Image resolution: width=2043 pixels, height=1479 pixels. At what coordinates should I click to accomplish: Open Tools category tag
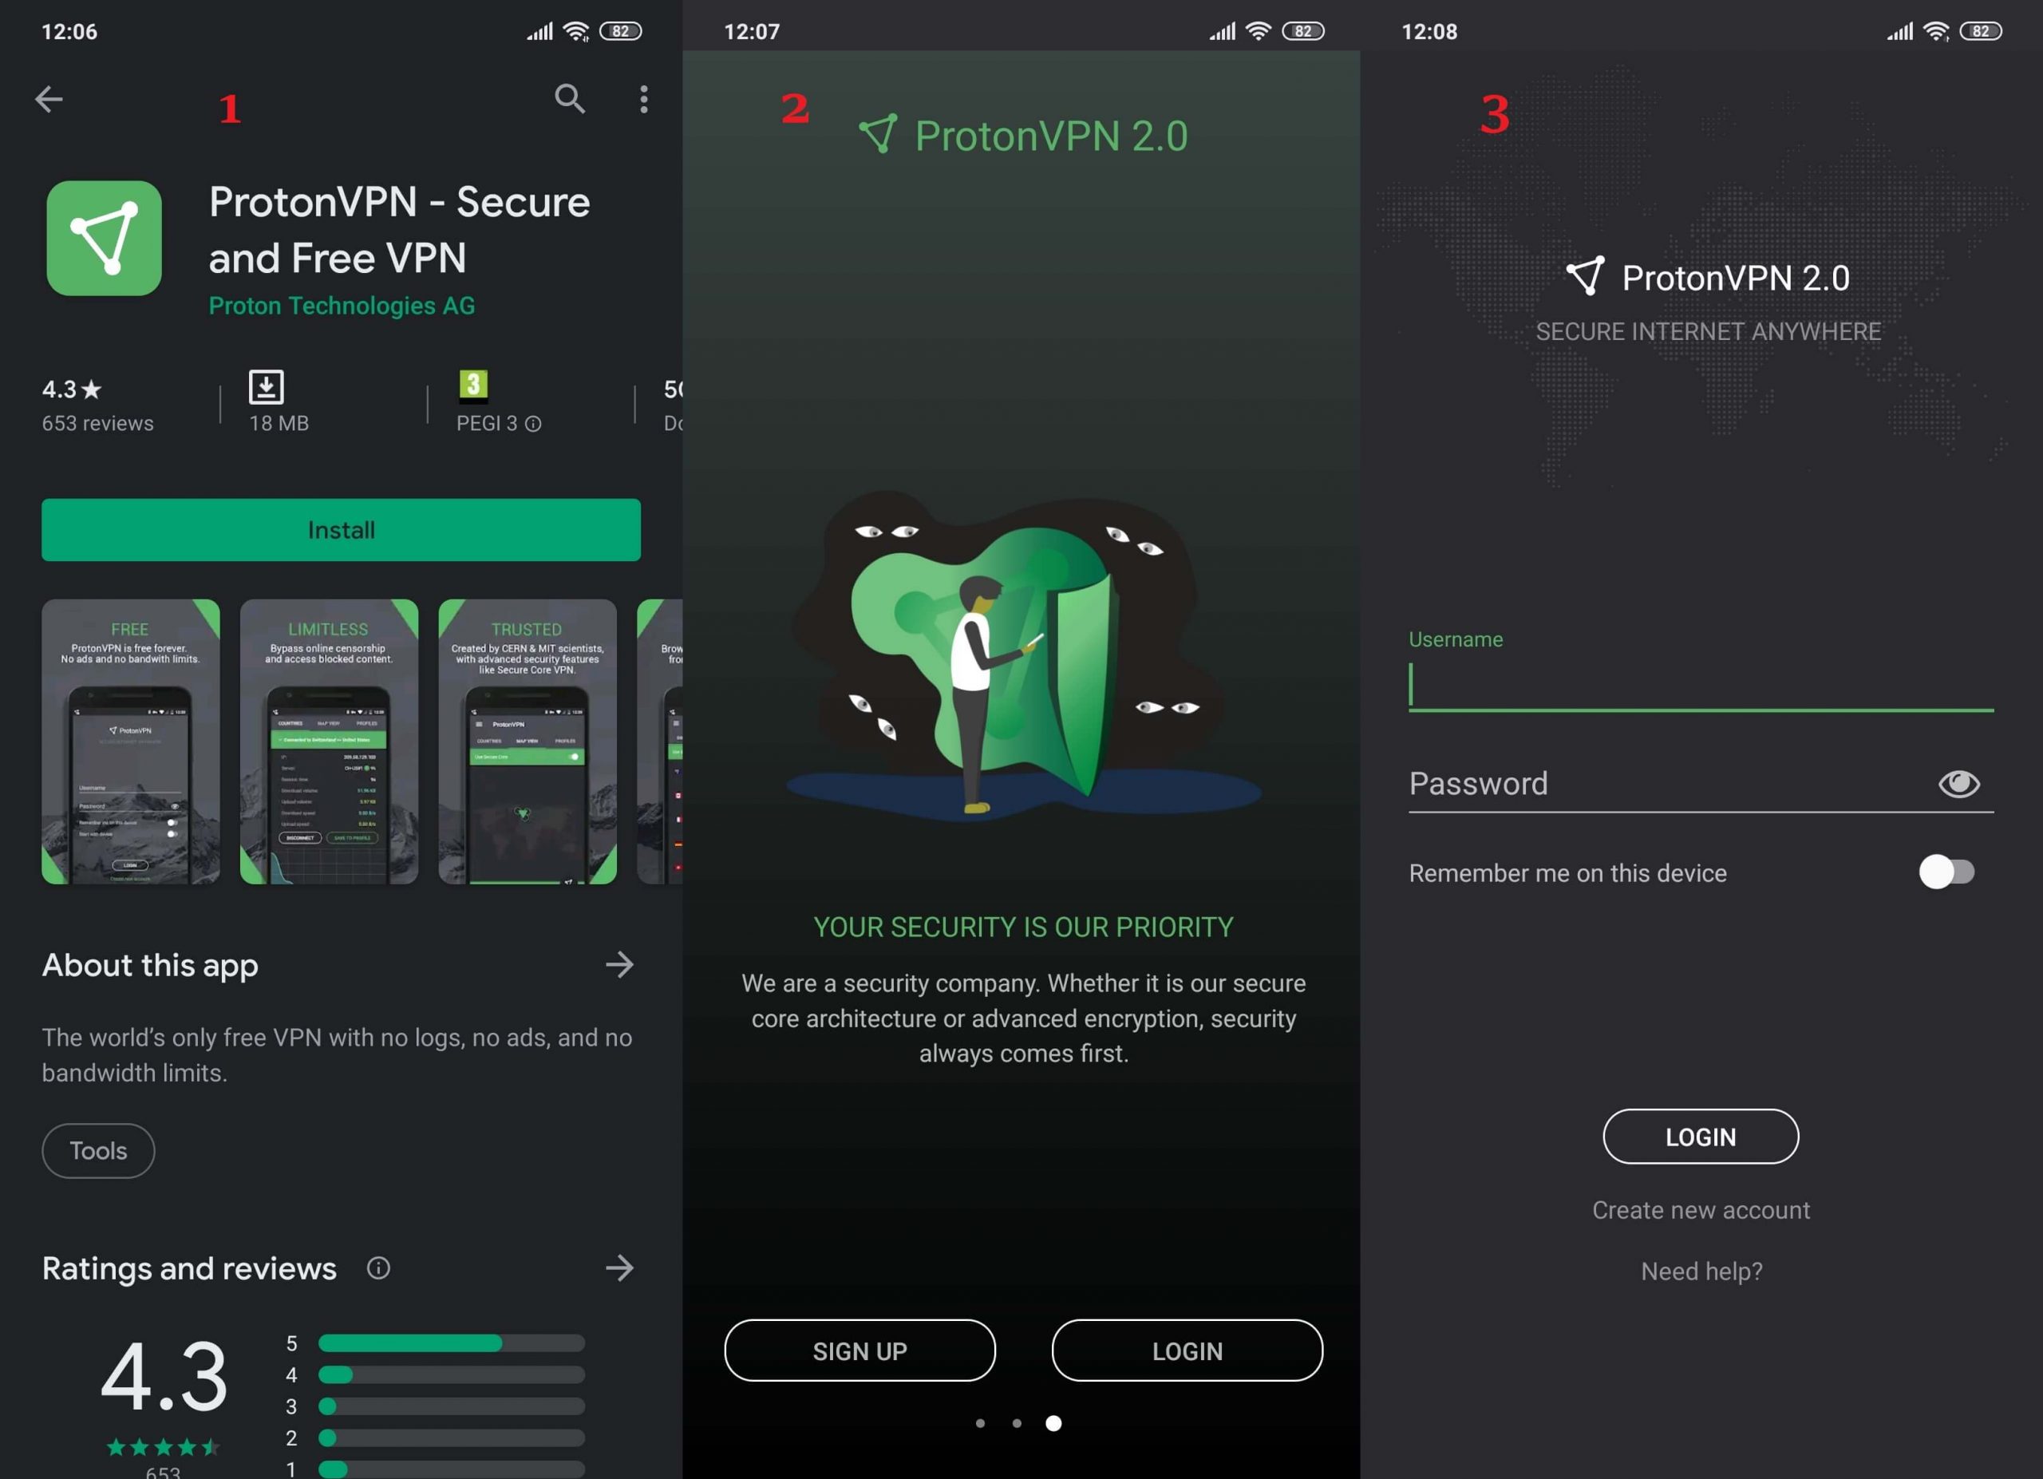[x=97, y=1150]
